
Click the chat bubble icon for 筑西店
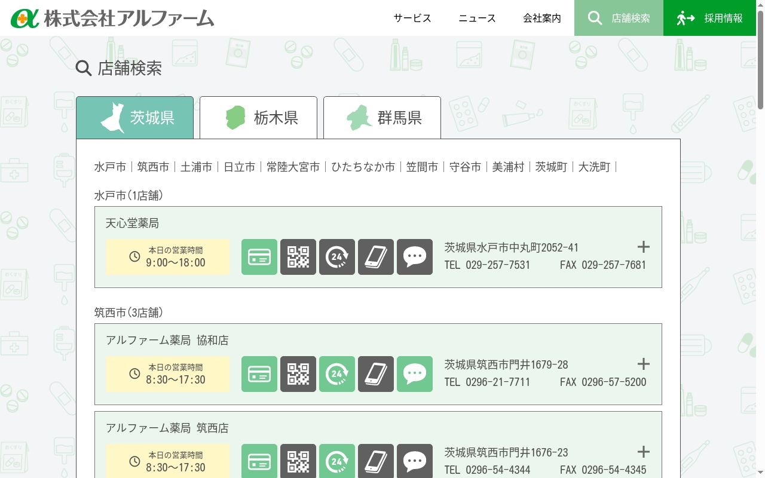click(x=415, y=461)
